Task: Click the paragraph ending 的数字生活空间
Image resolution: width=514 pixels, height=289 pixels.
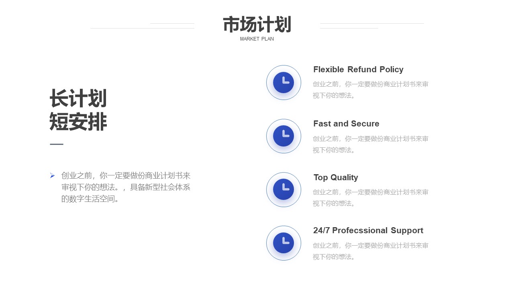Action: pos(126,187)
